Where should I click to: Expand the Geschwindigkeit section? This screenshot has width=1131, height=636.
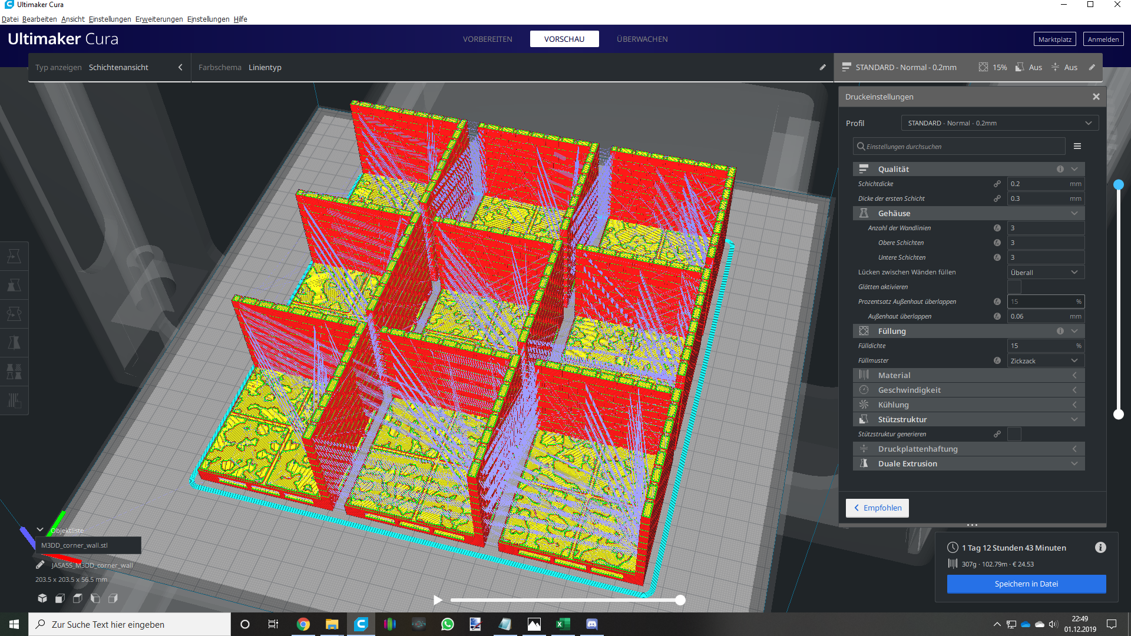pyautogui.click(x=968, y=390)
